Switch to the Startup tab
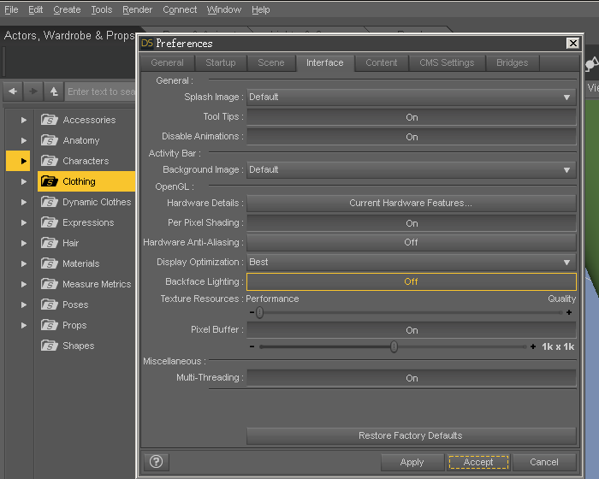This screenshot has width=599, height=479. (221, 62)
